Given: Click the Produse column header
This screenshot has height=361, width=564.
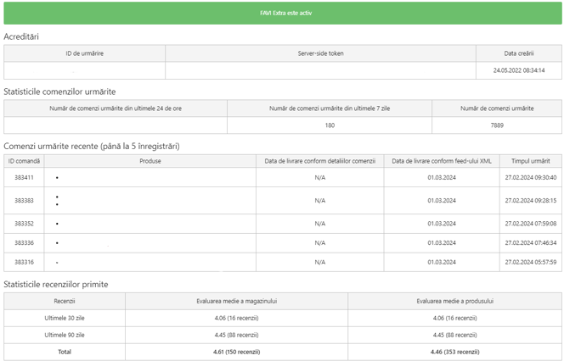Looking at the screenshot, I should [x=150, y=161].
